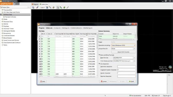Viewport: 173px width, 97px height.
Task: Select row header number 8 in File Data
Action: pos(40,54)
